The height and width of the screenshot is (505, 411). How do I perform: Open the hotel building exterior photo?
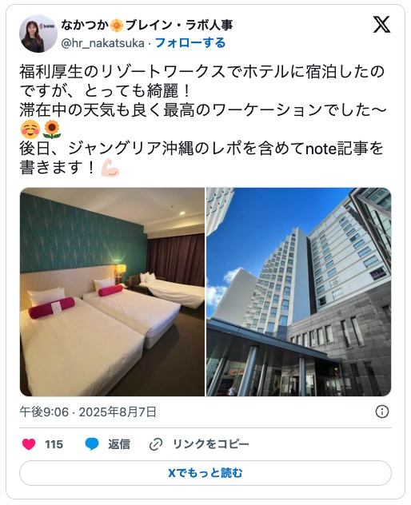click(x=299, y=292)
